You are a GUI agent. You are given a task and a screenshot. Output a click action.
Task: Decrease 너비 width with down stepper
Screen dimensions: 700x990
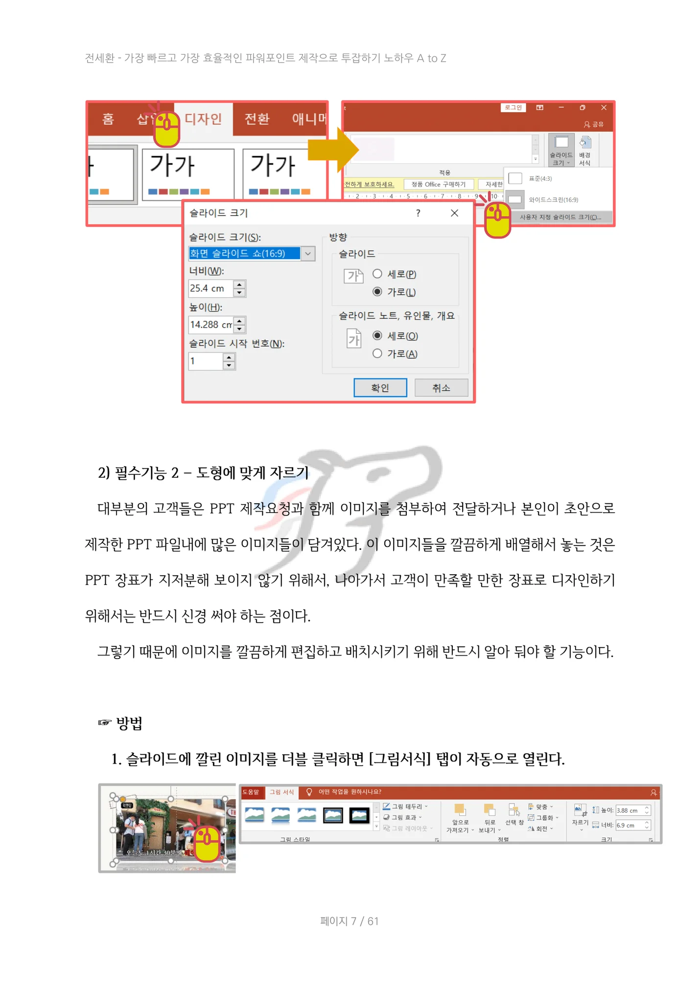(239, 293)
